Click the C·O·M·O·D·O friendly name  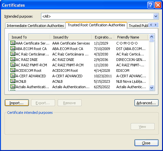(127, 43)
